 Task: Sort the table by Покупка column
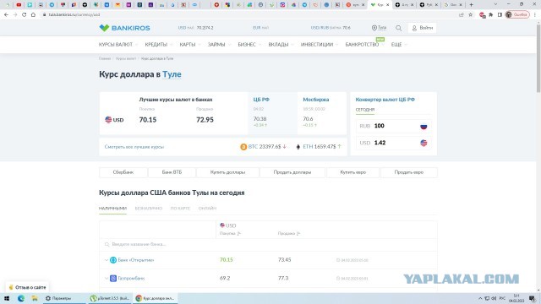230,234
